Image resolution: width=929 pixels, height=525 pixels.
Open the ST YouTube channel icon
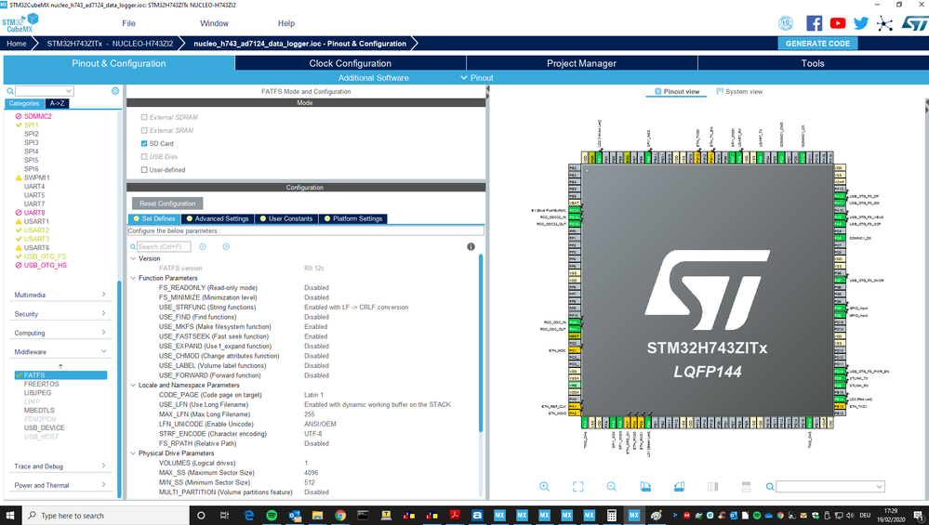pos(837,23)
